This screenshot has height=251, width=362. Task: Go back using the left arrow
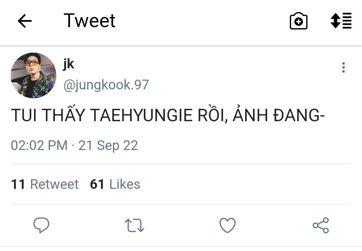[x=24, y=21]
